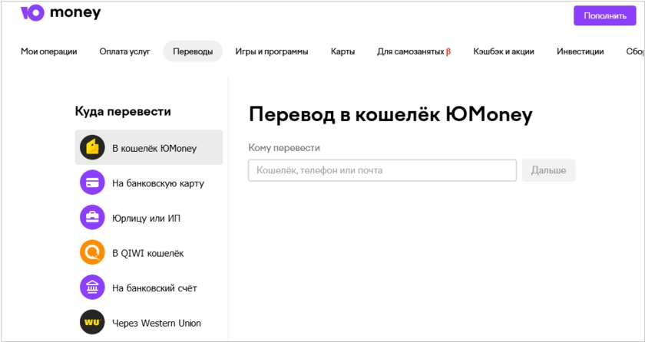Click the YooMoney logo
645x342 pixels.
pyautogui.click(x=61, y=13)
